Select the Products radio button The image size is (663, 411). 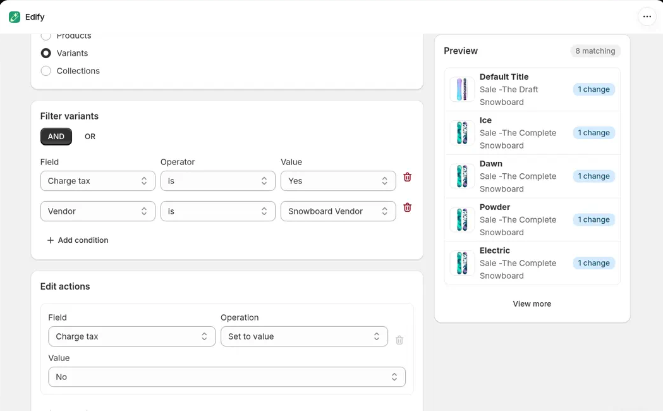point(46,35)
